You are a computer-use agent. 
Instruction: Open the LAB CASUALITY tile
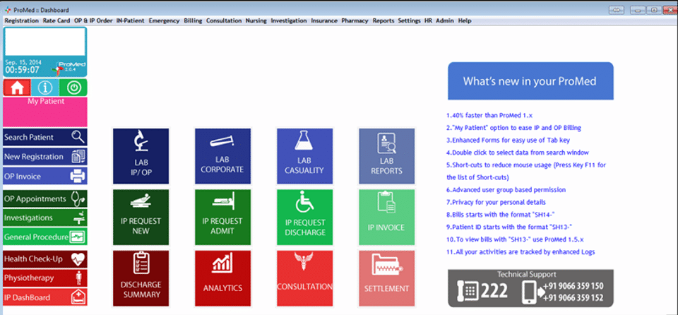pyautogui.click(x=304, y=156)
